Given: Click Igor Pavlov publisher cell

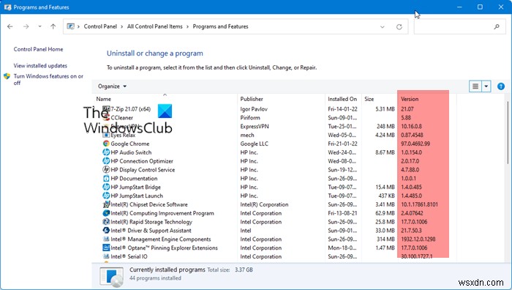Looking at the screenshot, I should 254,109.
